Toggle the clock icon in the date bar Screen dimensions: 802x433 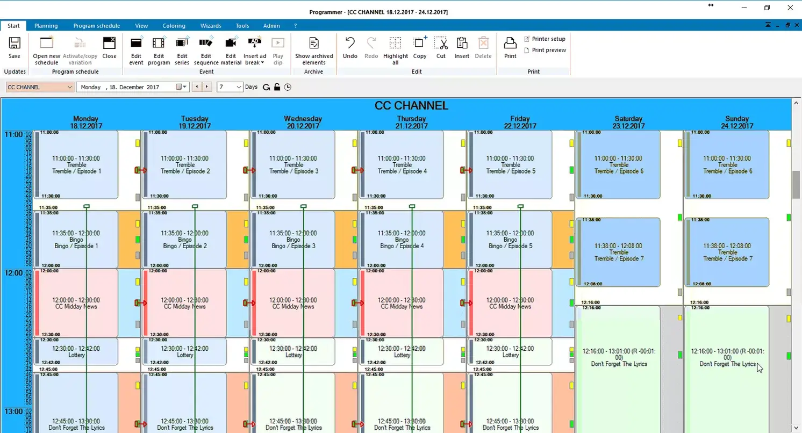point(288,87)
